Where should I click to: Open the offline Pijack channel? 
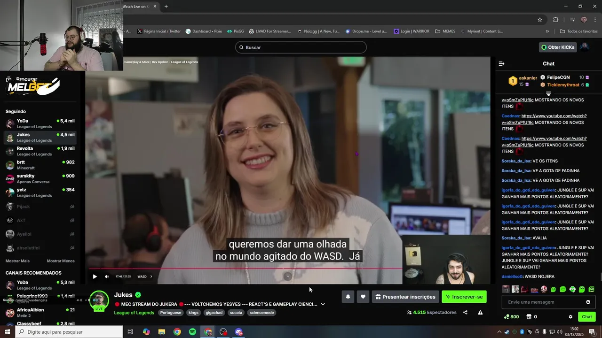pos(40,207)
